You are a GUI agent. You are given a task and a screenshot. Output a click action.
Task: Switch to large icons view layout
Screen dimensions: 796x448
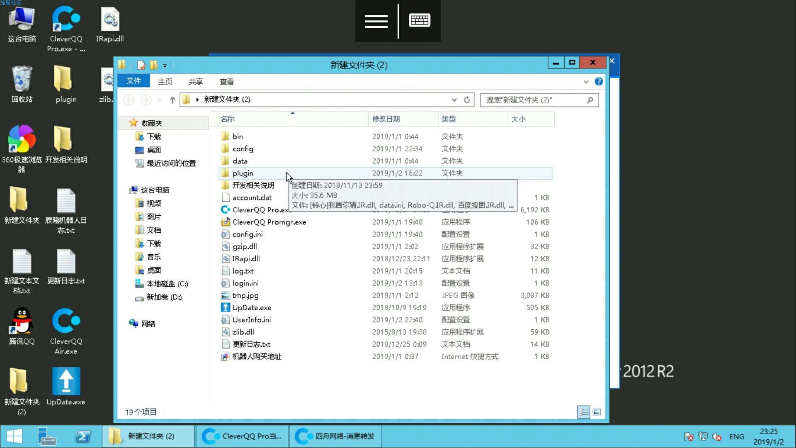597,412
